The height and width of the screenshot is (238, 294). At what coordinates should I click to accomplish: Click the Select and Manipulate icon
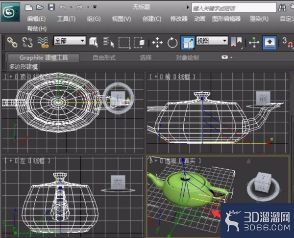[254, 43]
